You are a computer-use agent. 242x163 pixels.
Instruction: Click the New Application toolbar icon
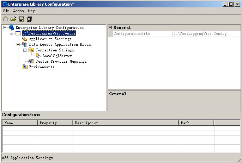click(x=5, y=19)
